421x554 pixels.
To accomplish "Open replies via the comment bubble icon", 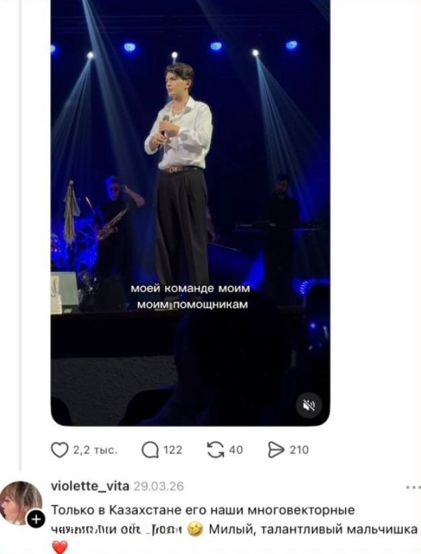I will click(x=150, y=450).
